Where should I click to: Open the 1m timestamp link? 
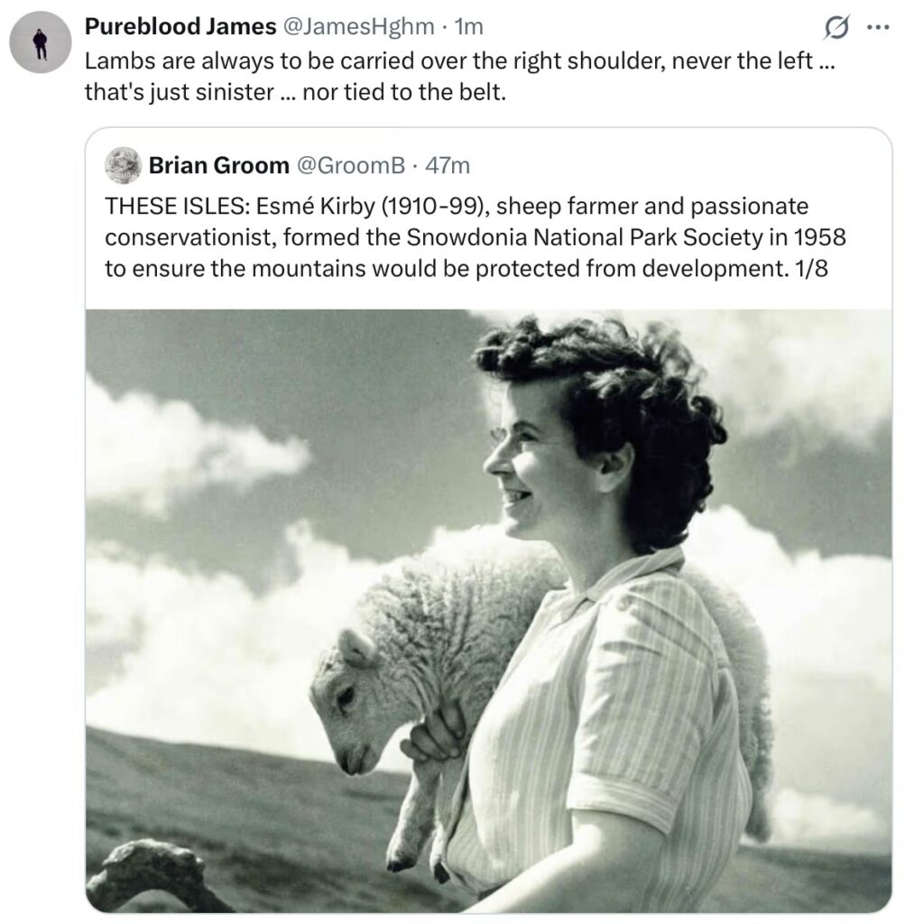(468, 28)
